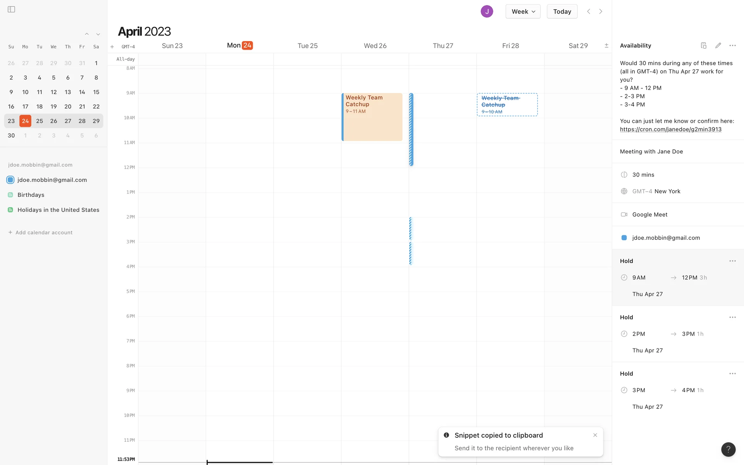Image resolution: width=744 pixels, height=465 pixels.
Task: Open the help question mark button
Action: (x=728, y=449)
